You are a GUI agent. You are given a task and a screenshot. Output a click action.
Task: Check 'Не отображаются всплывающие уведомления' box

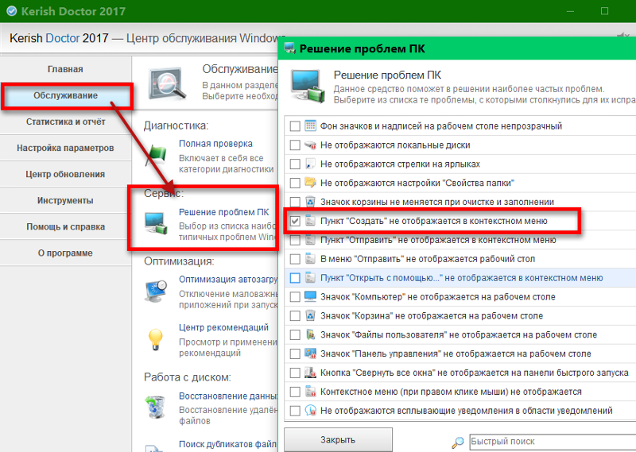[x=295, y=411]
